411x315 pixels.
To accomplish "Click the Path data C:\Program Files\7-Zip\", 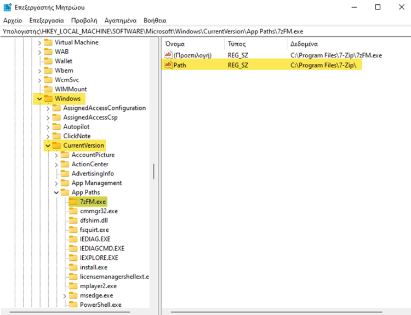I will pos(323,65).
